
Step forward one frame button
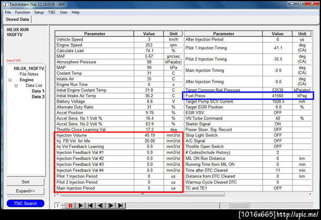[110, 206]
